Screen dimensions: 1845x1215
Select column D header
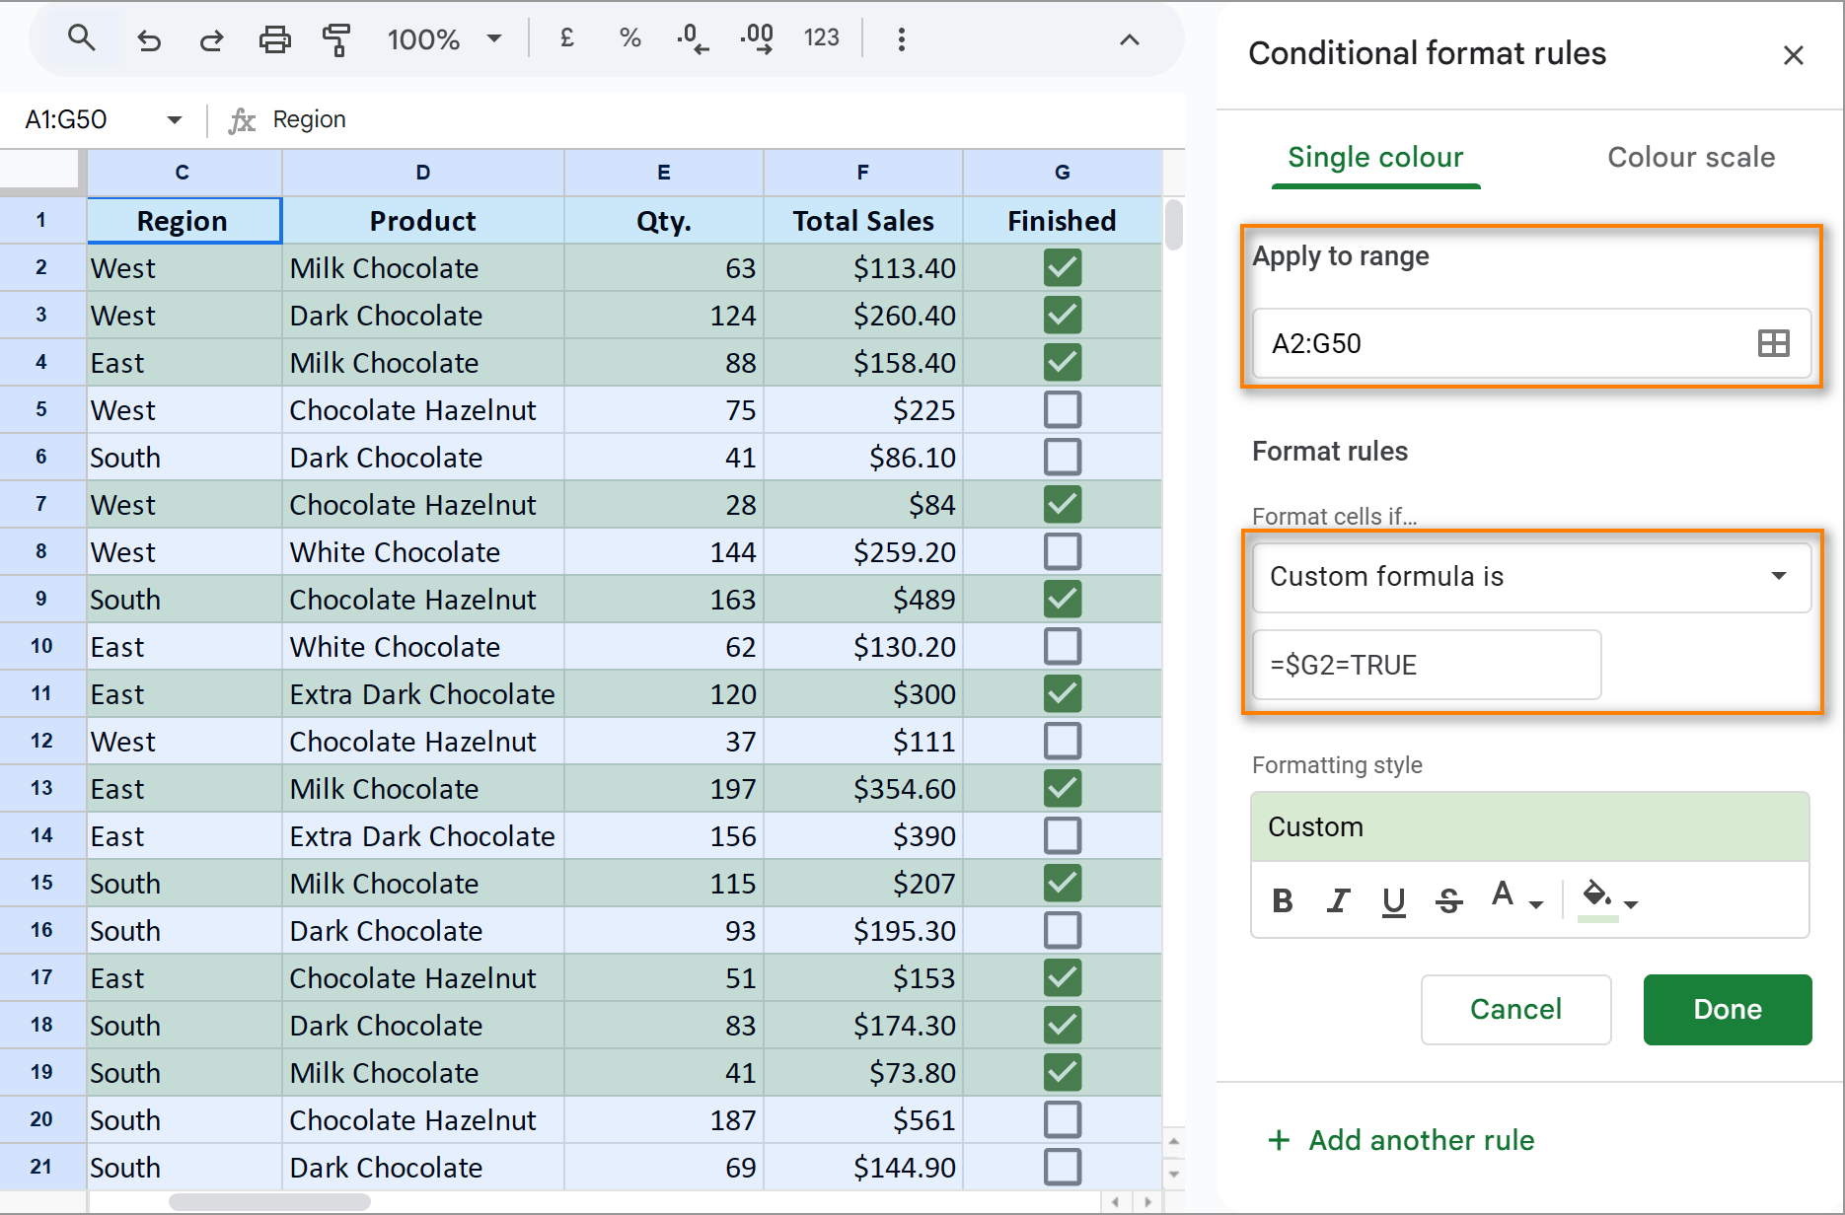(423, 173)
